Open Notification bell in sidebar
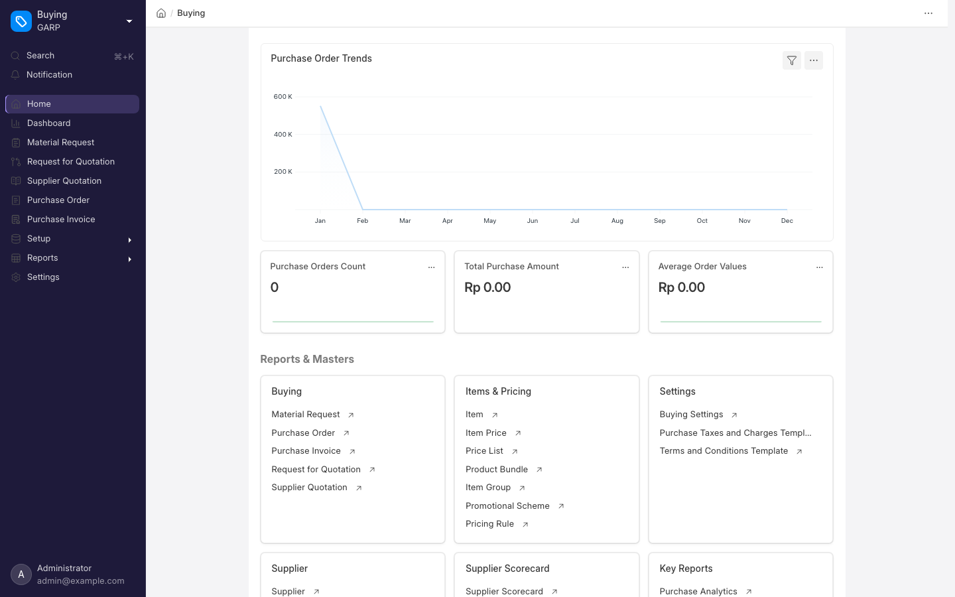The width and height of the screenshot is (955, 597). click(x=15, y=75)
